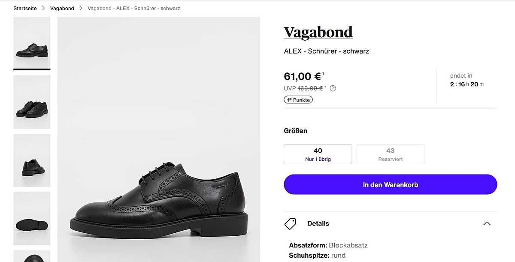This screenshot has height=262, width=515.
Task: Show the pair of shoes thumbnail
Action: point(32,102)
